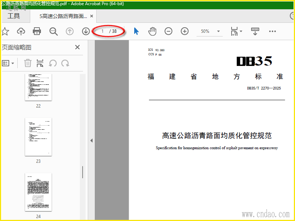Rotate page counterclockwise

(53, 63)
